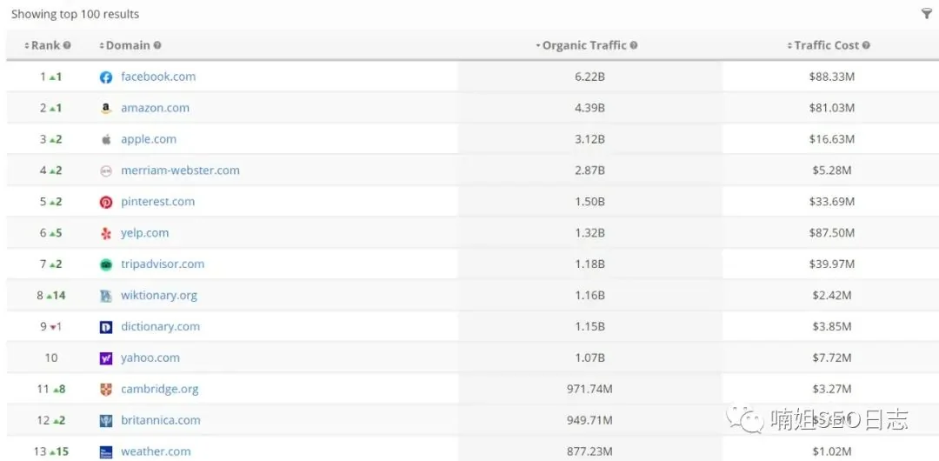The width and height of the screenshot is (939, 461).
Task: Open the Domain column help icon
Action: pyautogui.click(x=156, y=45)
